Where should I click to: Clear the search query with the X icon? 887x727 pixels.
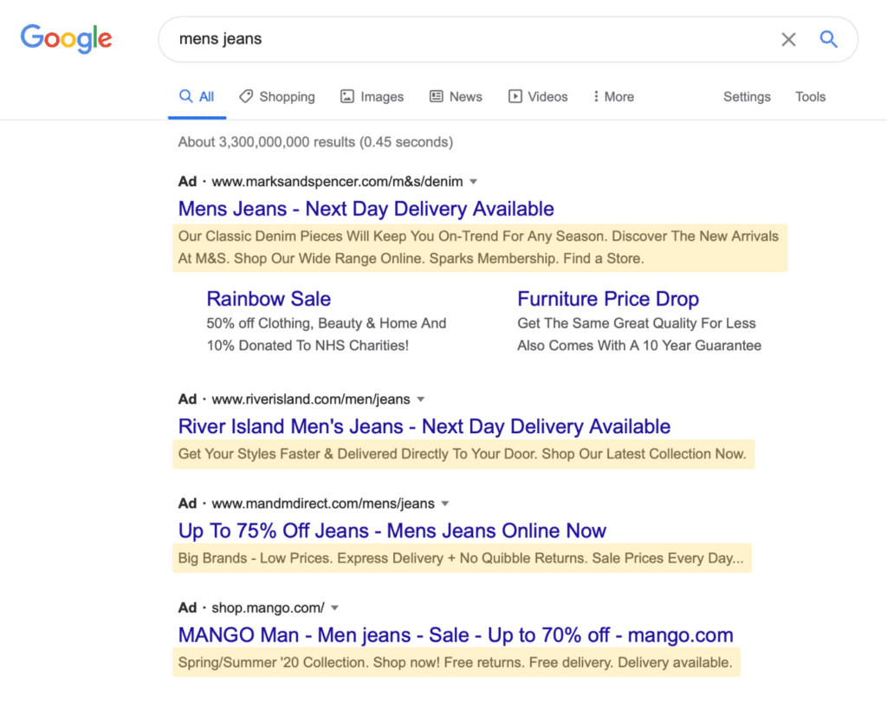tap(788, 39)
